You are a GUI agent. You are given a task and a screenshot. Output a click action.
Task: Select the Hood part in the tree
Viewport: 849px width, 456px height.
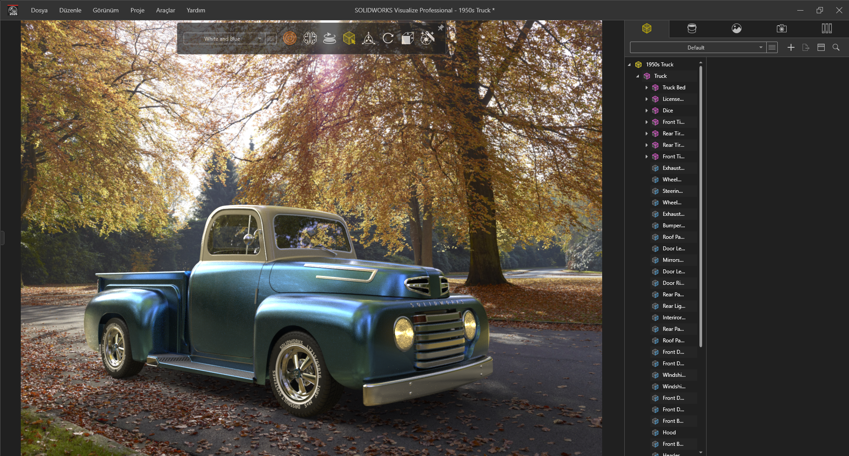click(x=669, y=433)
